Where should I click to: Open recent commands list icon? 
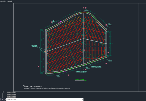point(8,100)
